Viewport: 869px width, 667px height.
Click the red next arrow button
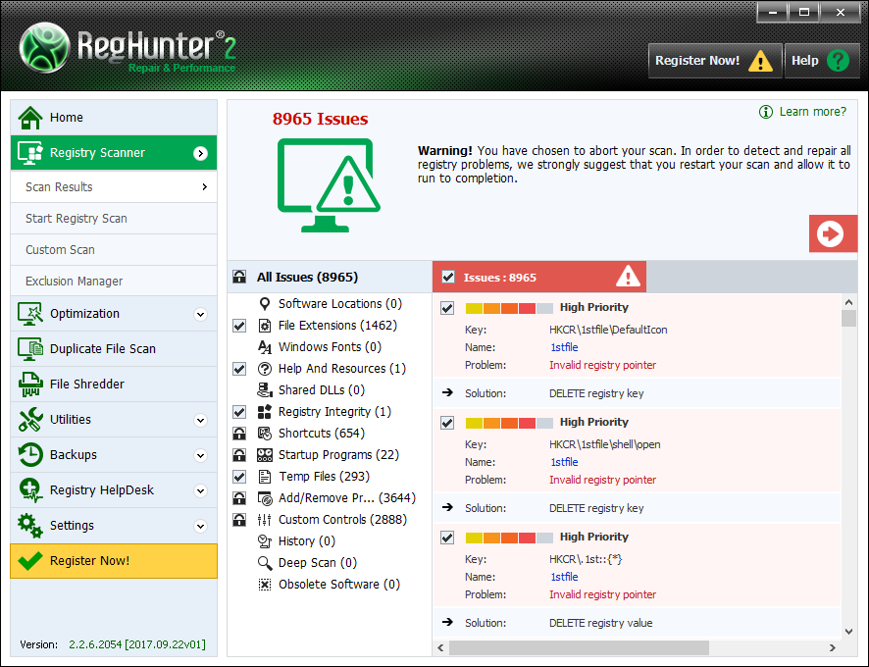click(833, 233)
